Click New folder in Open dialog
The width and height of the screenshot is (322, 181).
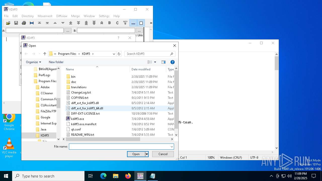(56, 62)
